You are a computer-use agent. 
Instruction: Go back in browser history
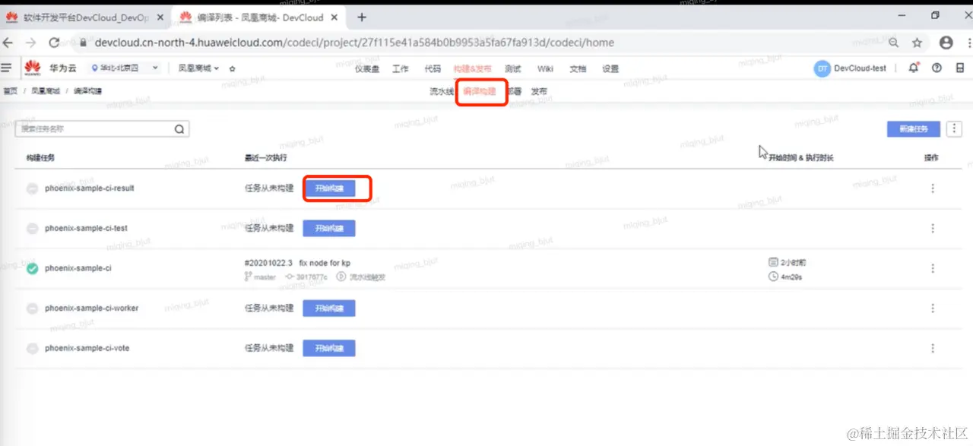tap(8, 43)
